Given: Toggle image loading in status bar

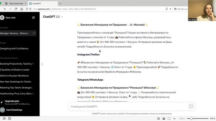Looking at the screenshot, I should [x=164, y=119].
